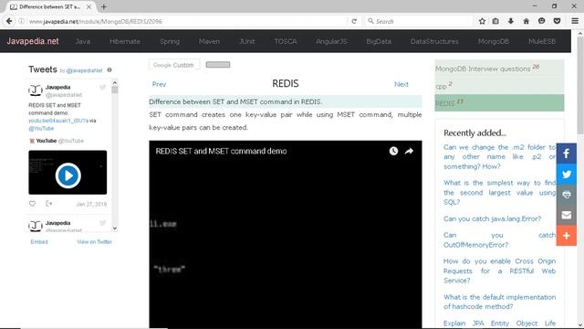Click the @YouTube mention in the tweet

click(41, 128)
